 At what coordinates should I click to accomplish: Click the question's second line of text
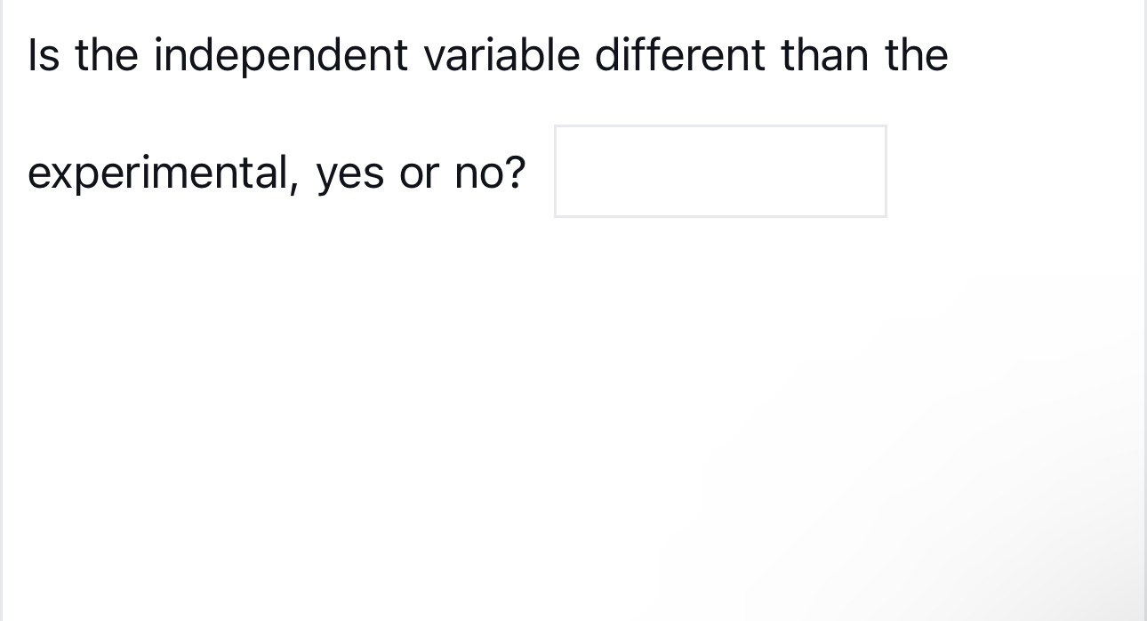pos(276,172)
